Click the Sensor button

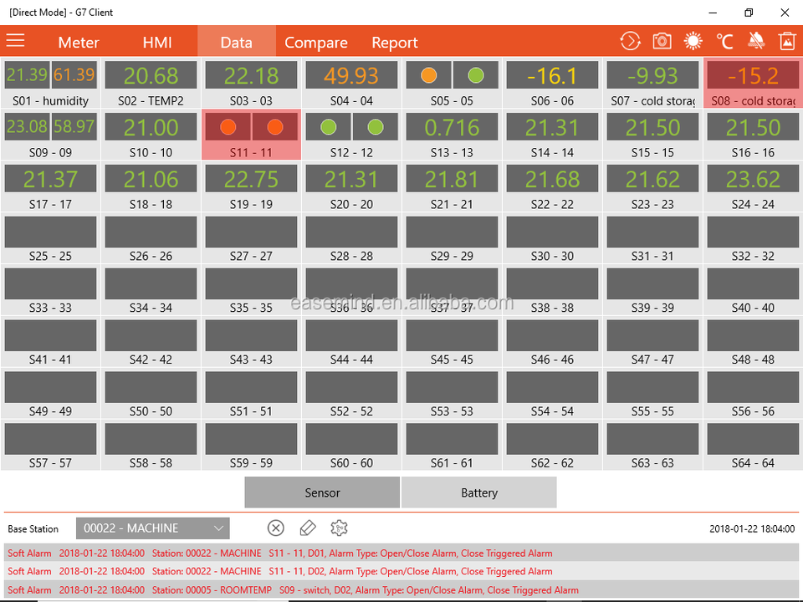(x=322, y=492)
